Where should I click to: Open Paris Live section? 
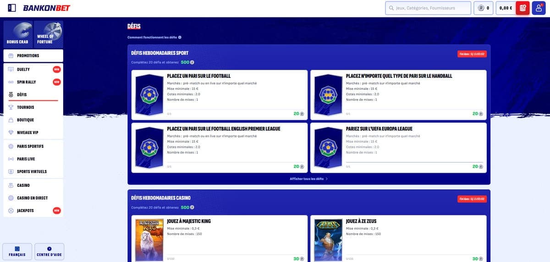tap(33, 159)
